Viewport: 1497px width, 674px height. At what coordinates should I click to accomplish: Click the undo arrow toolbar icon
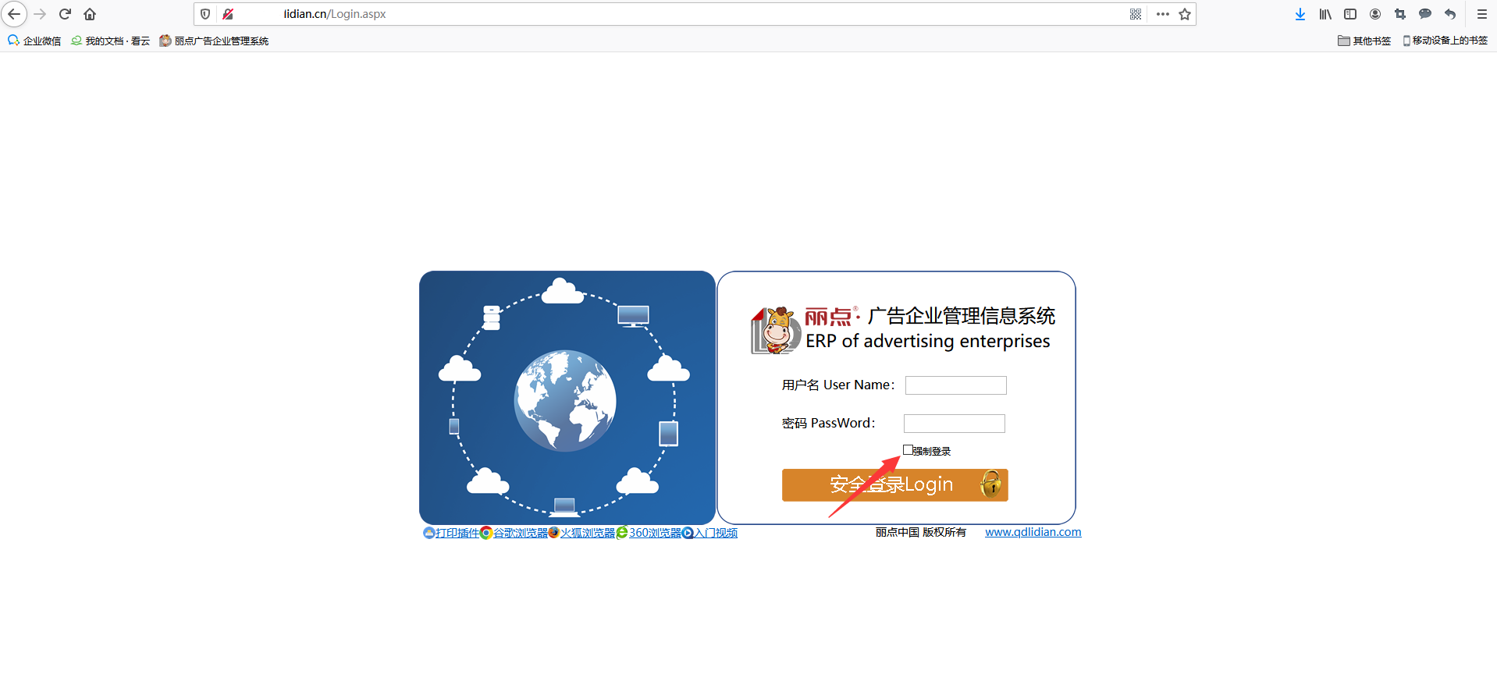(x=1450, y=14)
